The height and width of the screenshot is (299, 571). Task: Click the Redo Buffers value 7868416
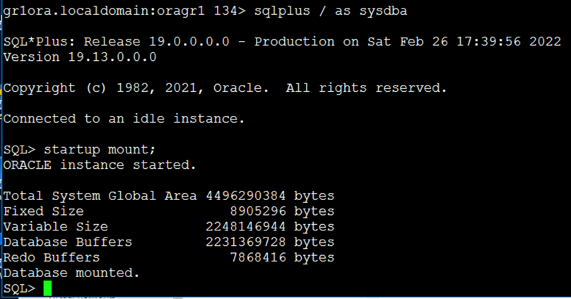pos(258,257)
